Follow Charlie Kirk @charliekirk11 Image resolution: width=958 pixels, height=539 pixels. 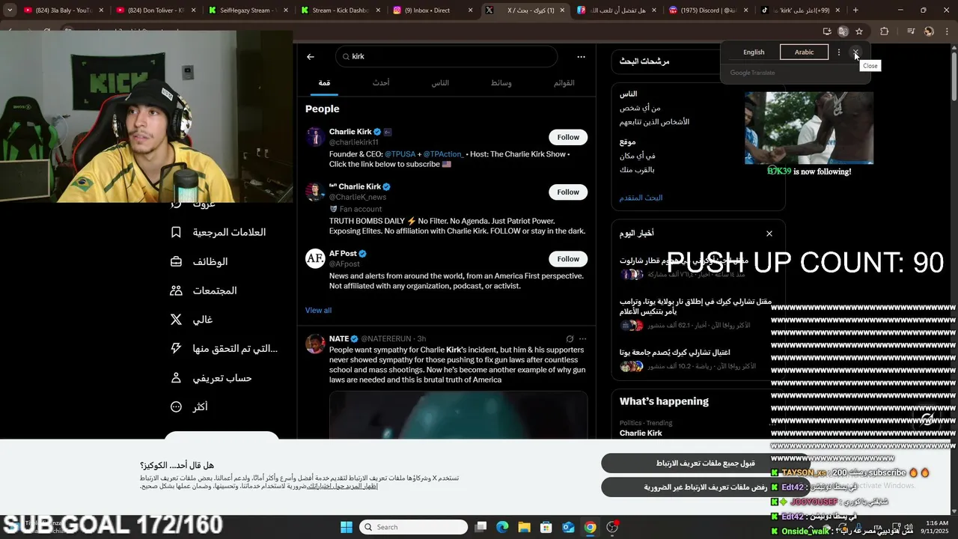point(568,137)
